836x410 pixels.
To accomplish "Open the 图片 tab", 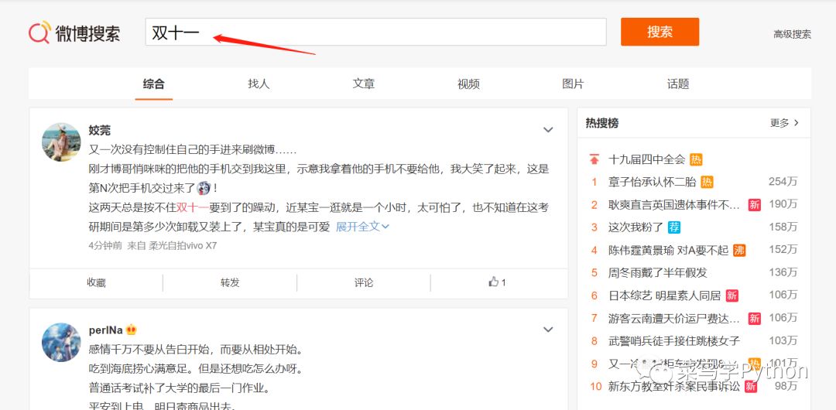I will coord(573,84).
